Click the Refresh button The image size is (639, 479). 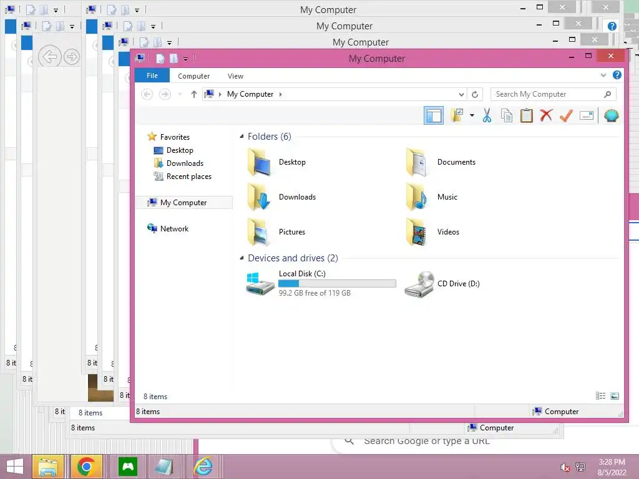475,95
